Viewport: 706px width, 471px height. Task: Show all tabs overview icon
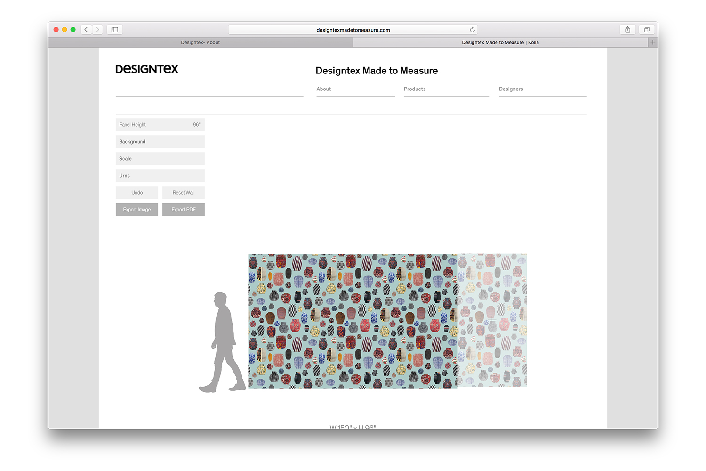coord(647,30)
